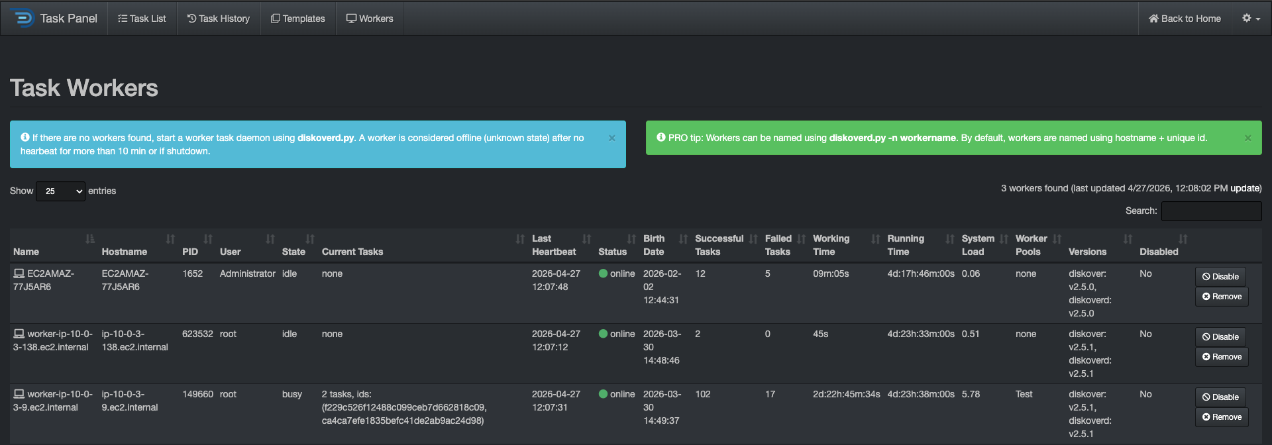This screenshot has width=1272, height=445.
Task: Sort by Last Heartbeat column arrows
Action: pyautogui.click(x=586, y=238)
